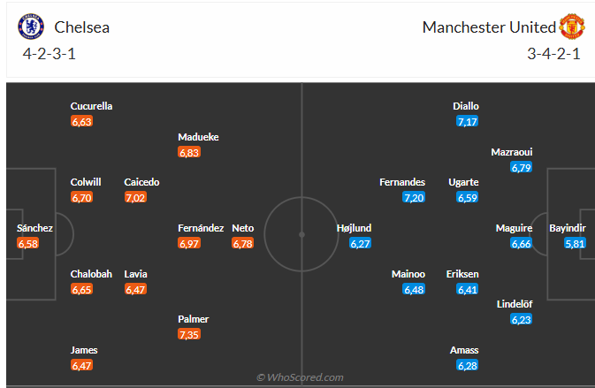The image size is (595, 388).
Task: Open the Manchester United team name link
Action: pyautogui.click(x=489, y=27)
